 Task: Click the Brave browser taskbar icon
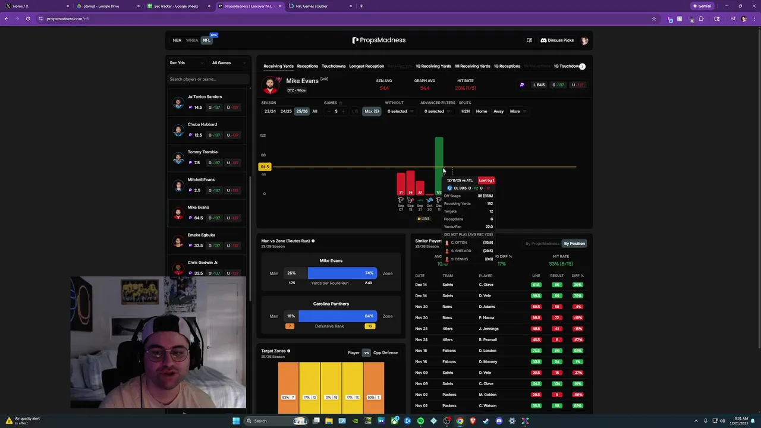[473, 421]
